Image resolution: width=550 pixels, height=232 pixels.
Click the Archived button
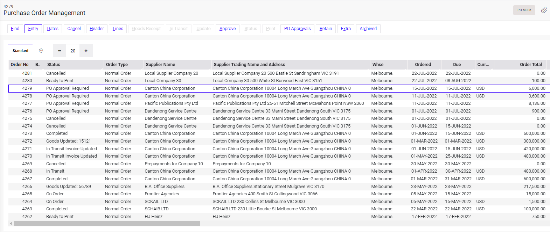(368, 29)
